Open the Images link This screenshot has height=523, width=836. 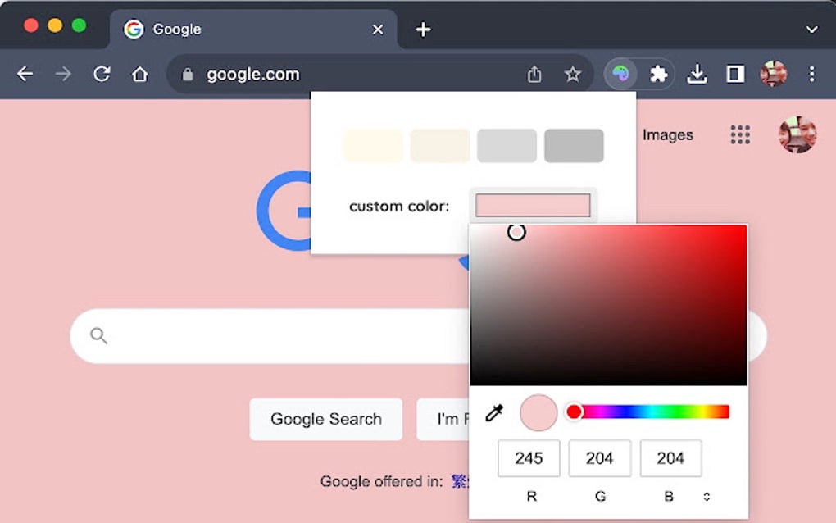[x=666, y=135]
